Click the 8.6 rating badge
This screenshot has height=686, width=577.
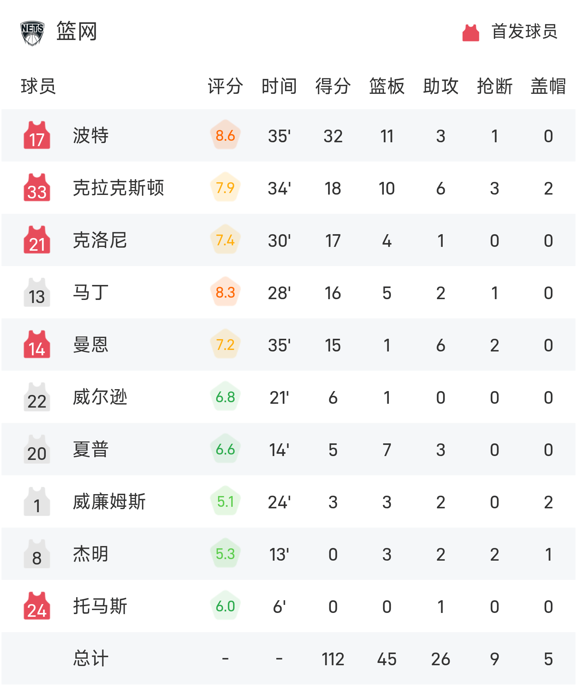(225, 135)
